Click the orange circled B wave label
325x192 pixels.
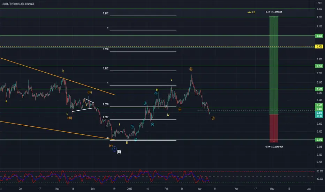pyautogui.click(x=191, y=69)
